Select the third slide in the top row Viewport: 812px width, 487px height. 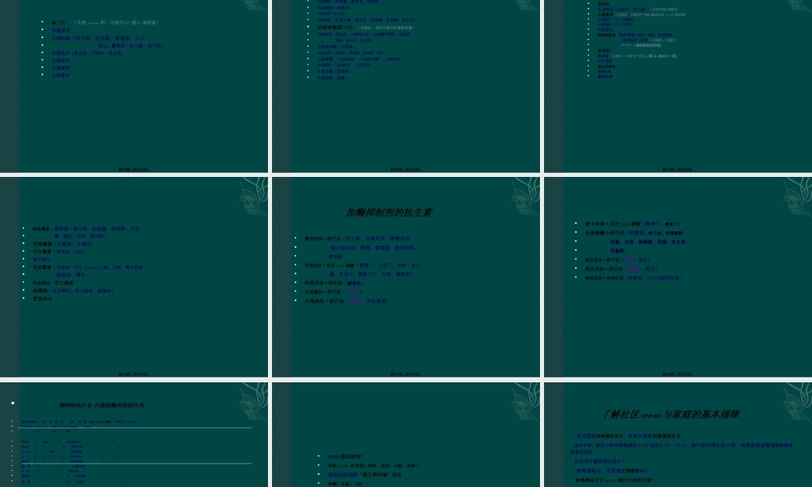(x=678, y=85)
